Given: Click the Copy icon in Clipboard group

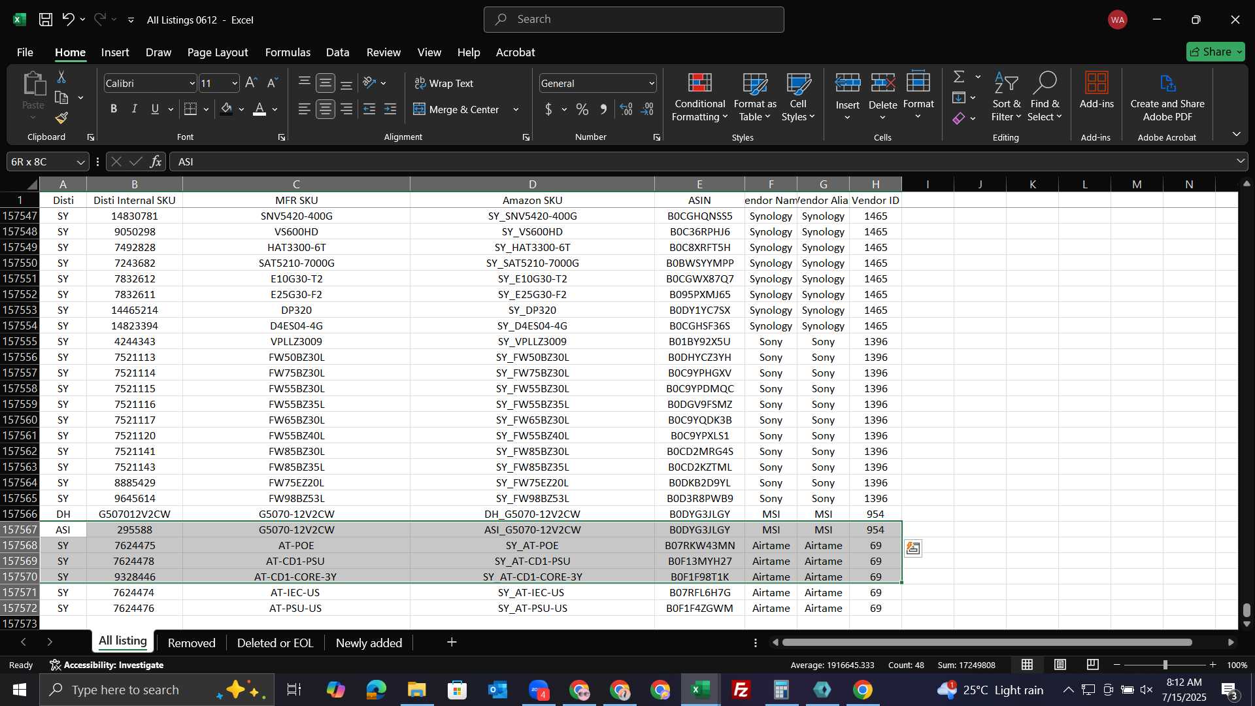Looking at the screenshot, I should click(61, 97).
